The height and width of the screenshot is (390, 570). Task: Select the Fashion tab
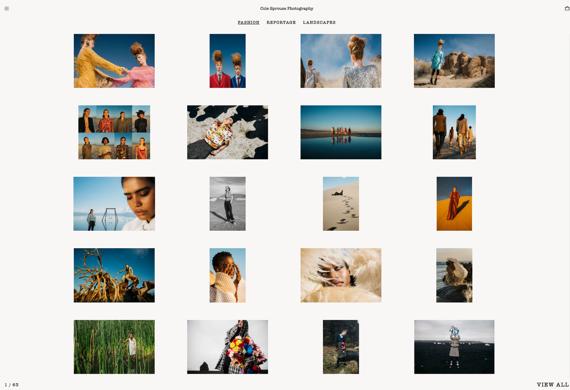pos(248,22)
